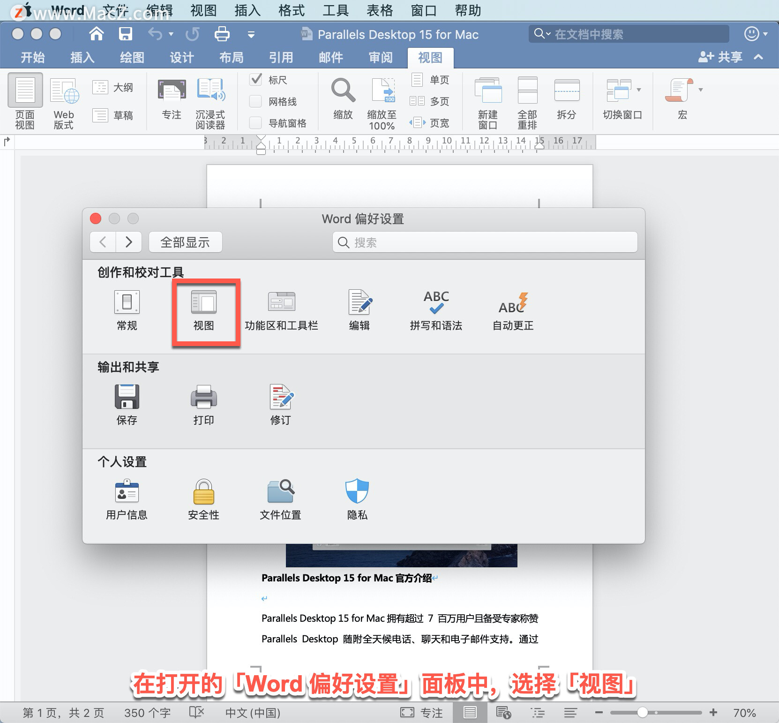Open 功能区和工具栏 preferences
Image resolution: width=779 pixels, height=723 pixels.
pyautogui.click(x=281, y=310)
